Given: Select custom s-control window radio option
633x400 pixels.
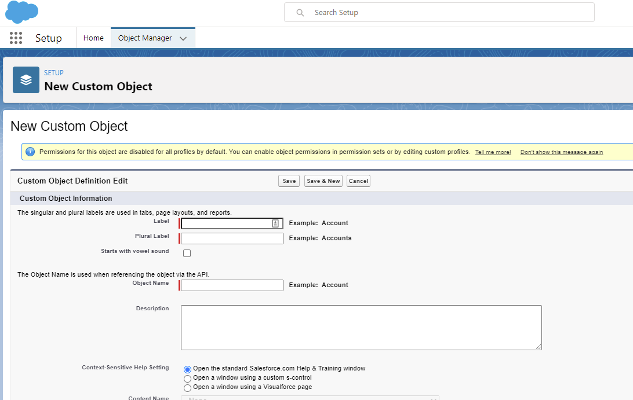Looking at the screenshot, I should 187,379.
